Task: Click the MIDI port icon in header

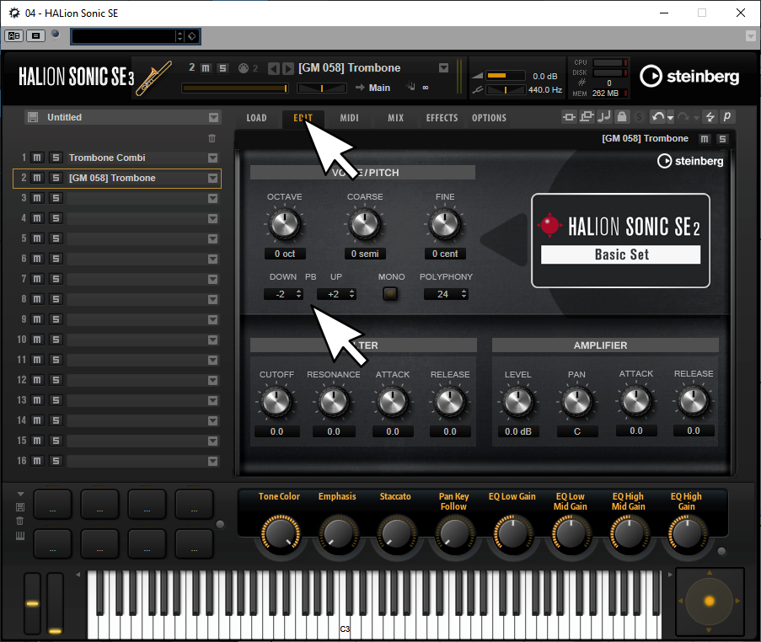Action: pyautogui.click(x=244, y=68)
